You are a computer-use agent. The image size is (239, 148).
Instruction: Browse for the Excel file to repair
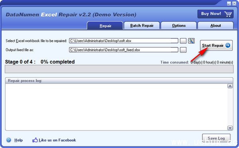[x=183, y=41]
